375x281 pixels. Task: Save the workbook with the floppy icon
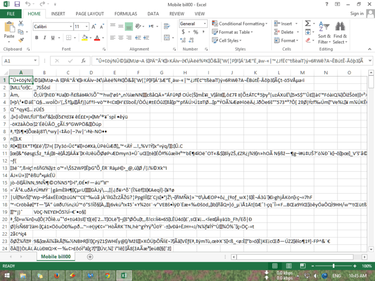coord(17,4)
